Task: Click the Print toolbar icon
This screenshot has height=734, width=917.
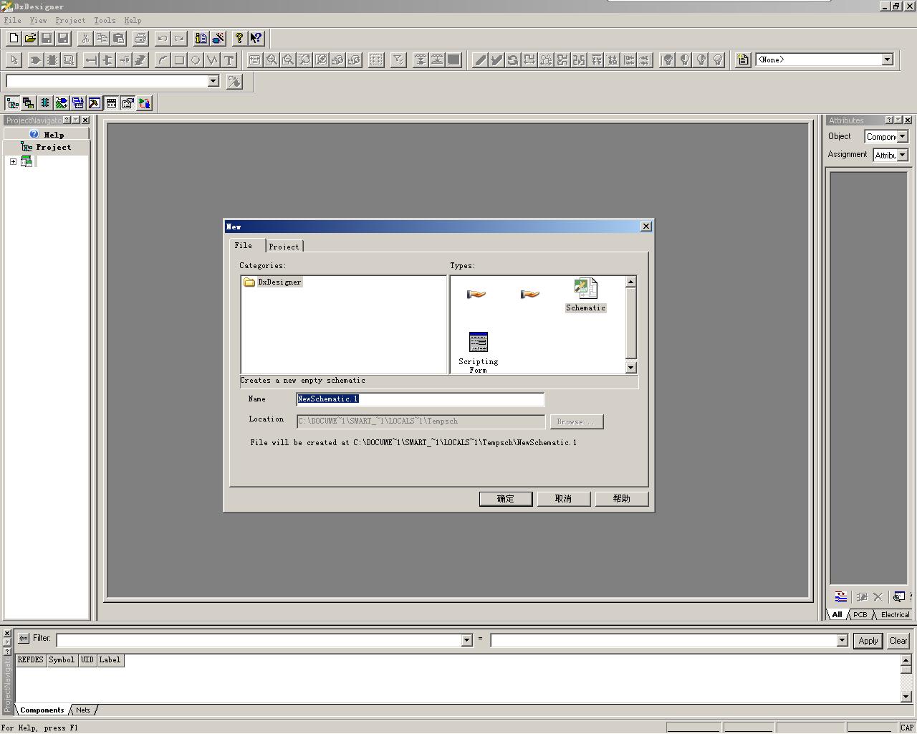Action: pyautogui.click(x=140, y=38)
